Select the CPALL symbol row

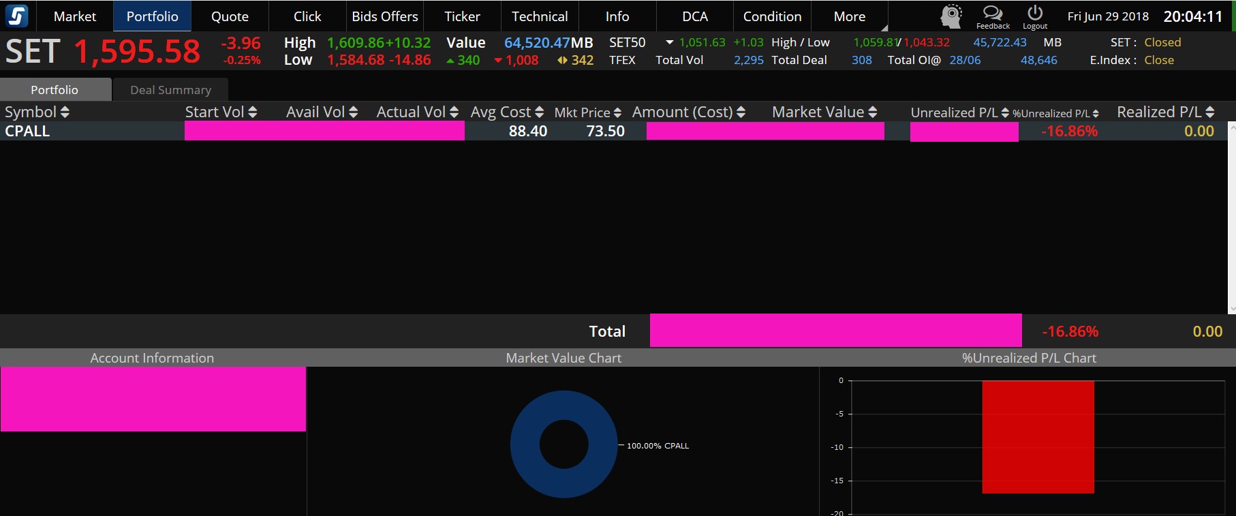27,131
